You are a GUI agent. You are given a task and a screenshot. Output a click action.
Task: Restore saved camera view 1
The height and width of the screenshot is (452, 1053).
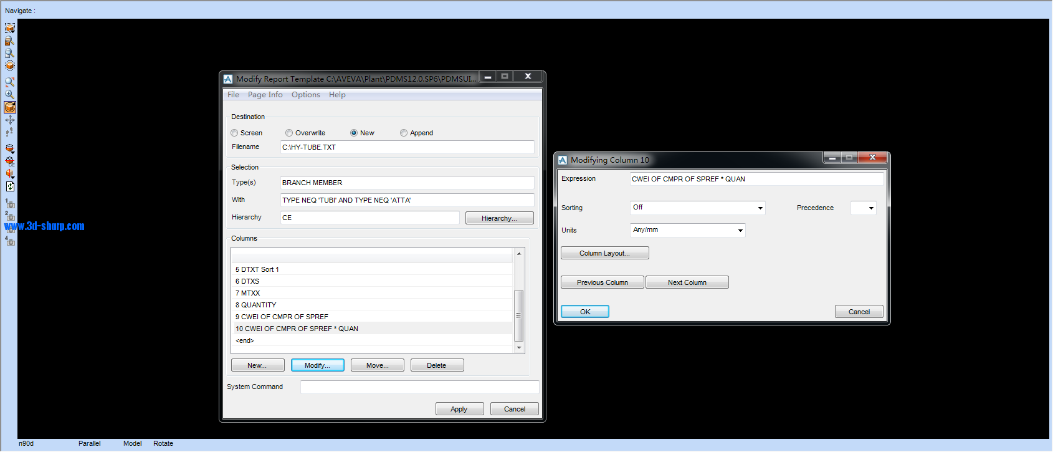pyautogui.click(x=10, y=203)
